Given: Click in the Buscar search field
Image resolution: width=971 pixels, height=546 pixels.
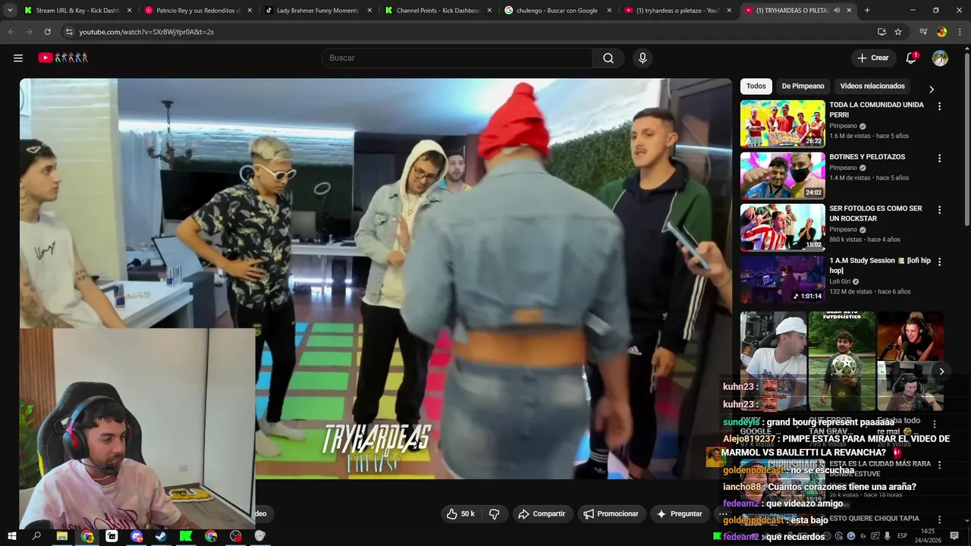Looking at the screenshot, I should [x=457, y=58].
